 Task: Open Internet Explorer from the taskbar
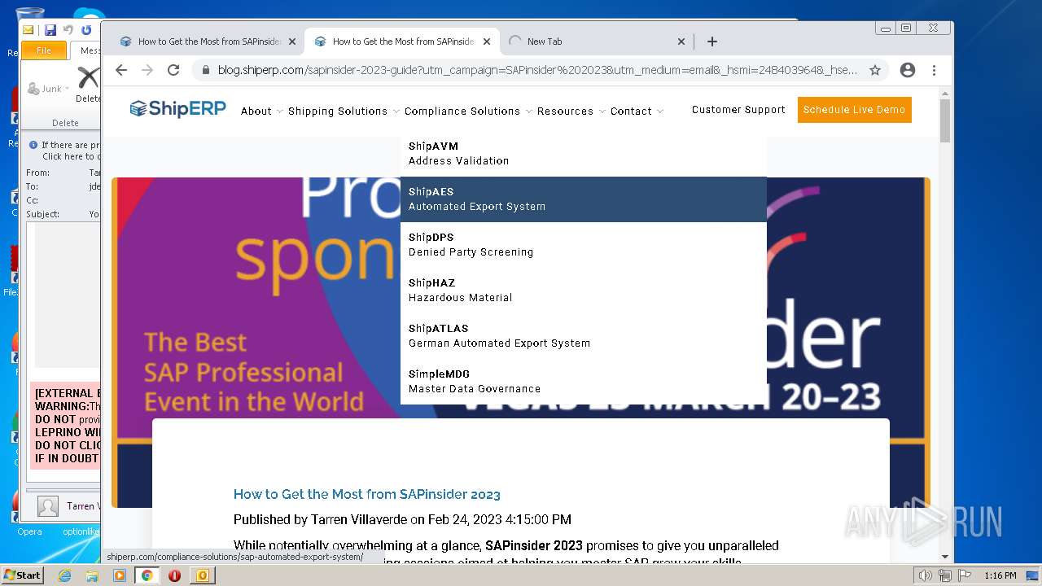point(64,575)
